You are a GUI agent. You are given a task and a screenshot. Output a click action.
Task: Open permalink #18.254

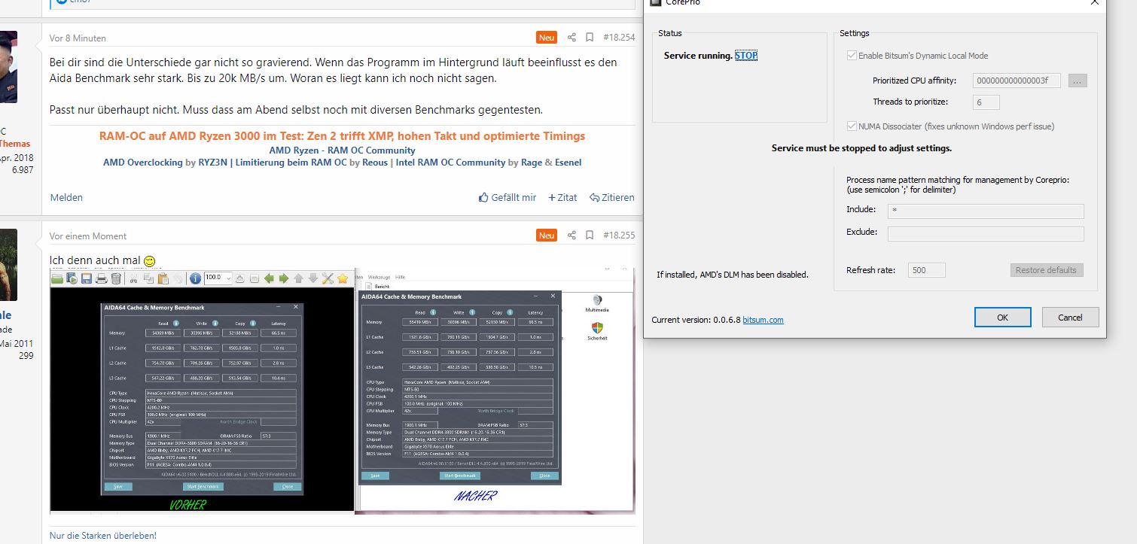[x=619, y=38]
